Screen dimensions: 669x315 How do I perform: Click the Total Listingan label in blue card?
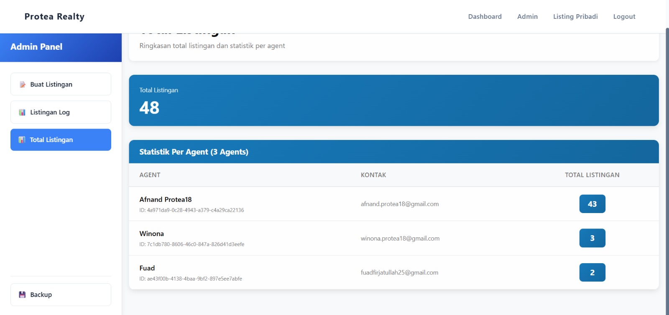click(159, 90)
